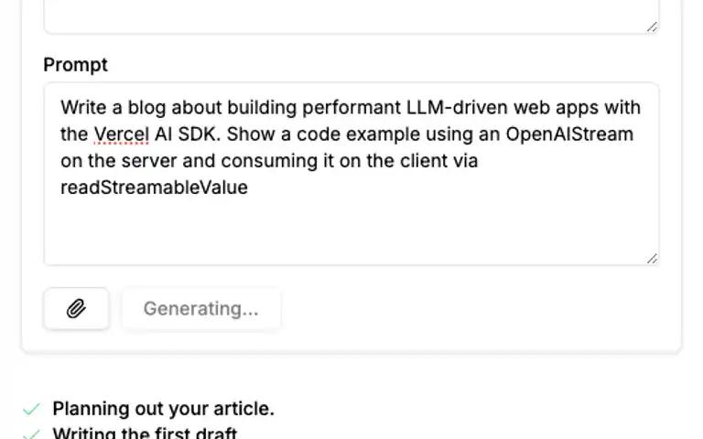Place cursor on SDK. in prompt
The image size is (703, 439).
point(200,134)
